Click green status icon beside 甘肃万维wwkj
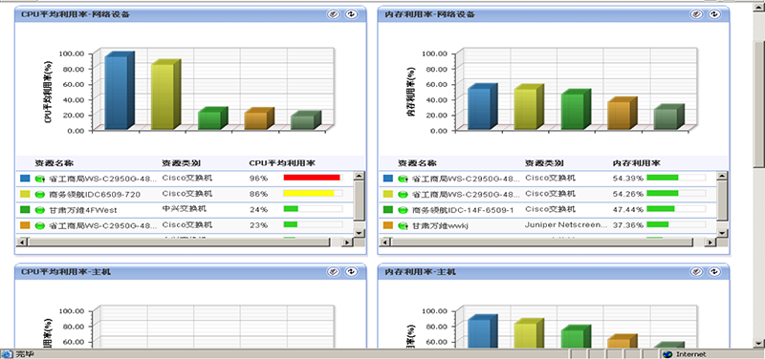The image size is (765, 359). (x=403, y=225)
